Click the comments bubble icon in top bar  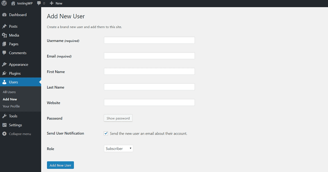[x=39, y=3]
